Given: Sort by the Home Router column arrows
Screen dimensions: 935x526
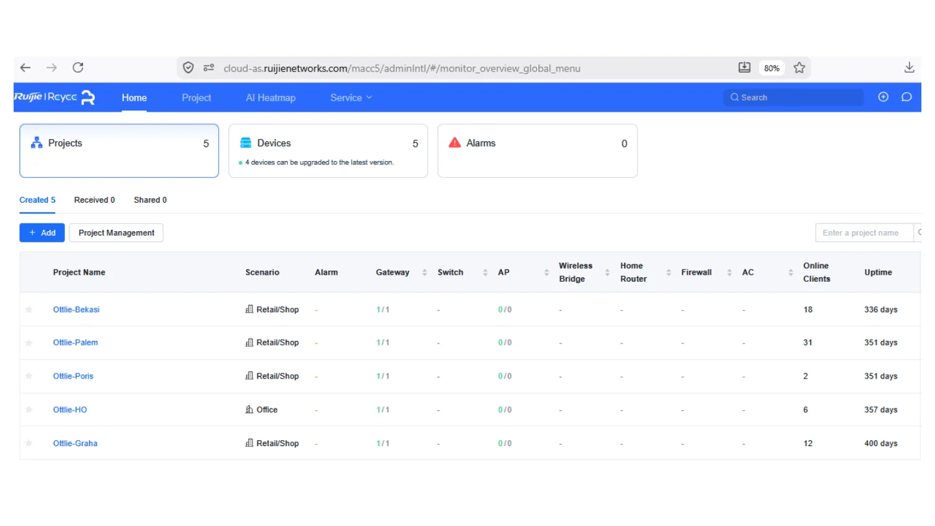Looking at the screenshot, I should coord(668,273).
